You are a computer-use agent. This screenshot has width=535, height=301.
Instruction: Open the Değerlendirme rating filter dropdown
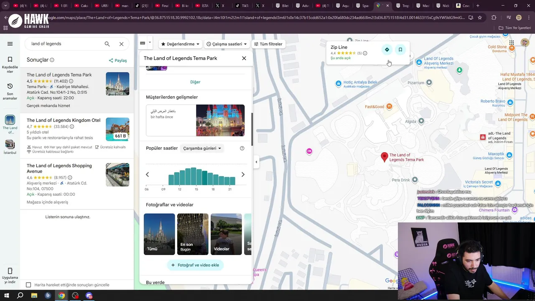tap(180, 44)
